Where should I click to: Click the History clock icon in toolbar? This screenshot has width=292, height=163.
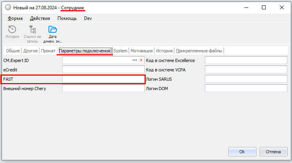pyautogui.click(x=12, y=30)
